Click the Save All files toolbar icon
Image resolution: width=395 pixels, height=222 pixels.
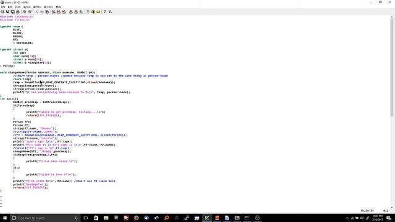coord(12,12)
